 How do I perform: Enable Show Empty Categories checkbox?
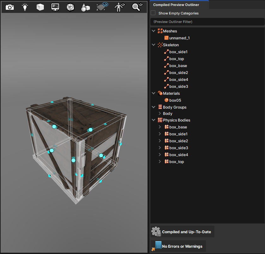click(x=153, y=13)
